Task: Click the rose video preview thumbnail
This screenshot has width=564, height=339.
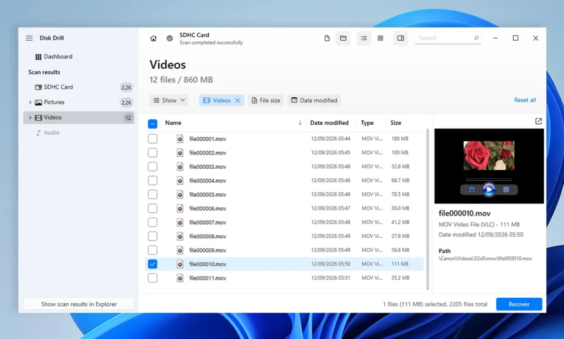Action: (x=489, y=155)
